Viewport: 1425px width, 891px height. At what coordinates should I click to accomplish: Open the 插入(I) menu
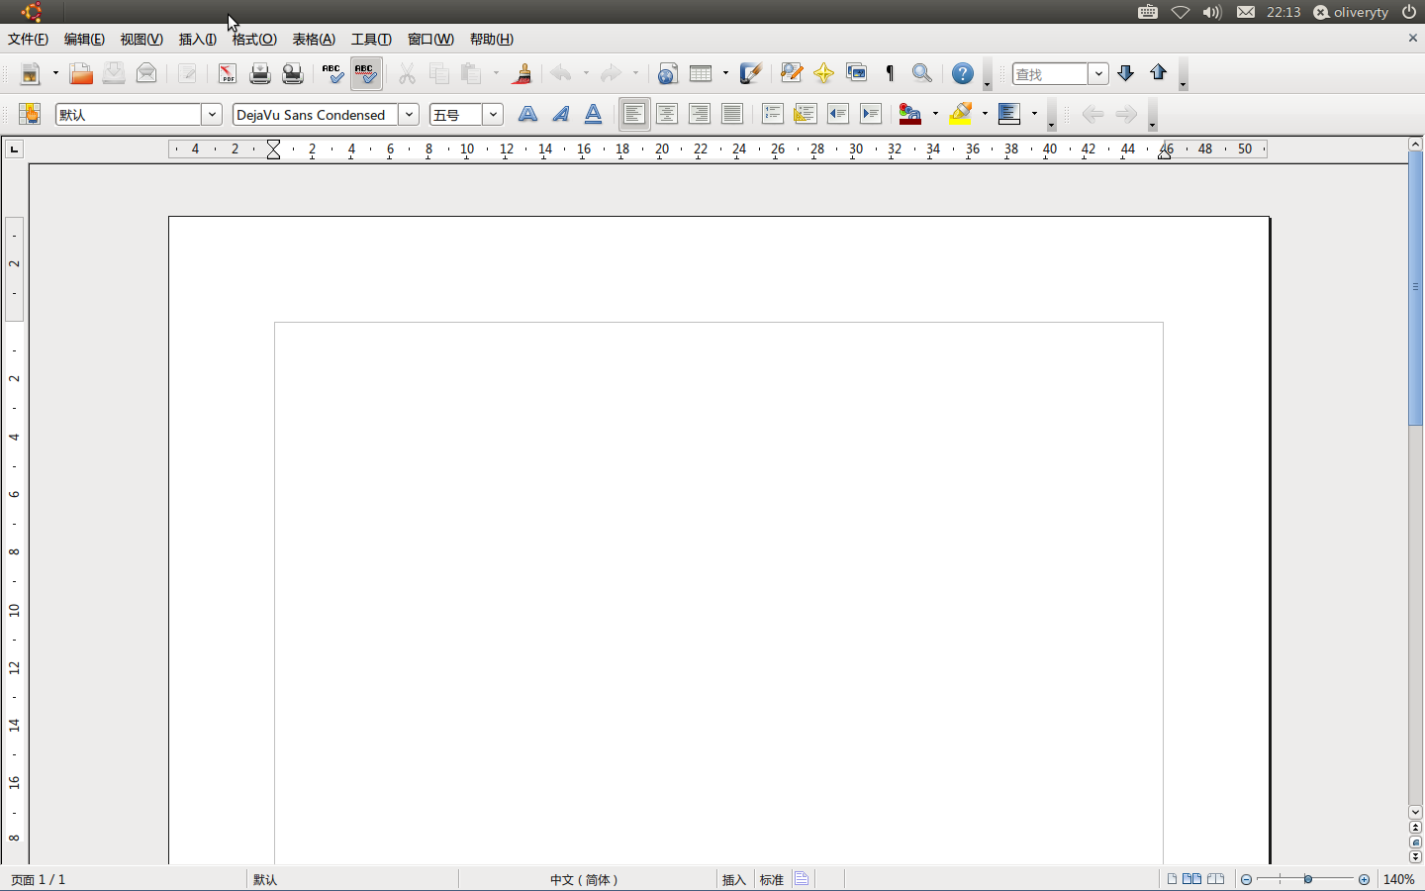pos(198,40)
